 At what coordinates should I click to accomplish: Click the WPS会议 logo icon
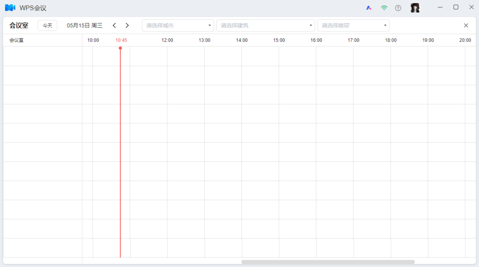coord(10,8)
